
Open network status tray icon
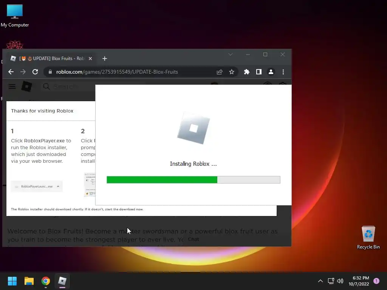pos(331,281)
